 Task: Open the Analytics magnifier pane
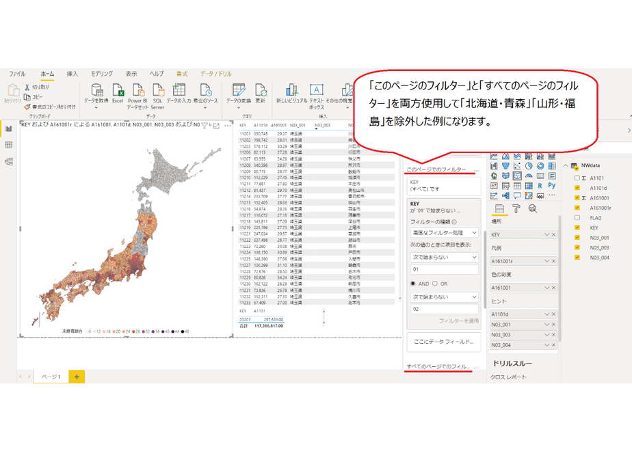tap(533, 208)
